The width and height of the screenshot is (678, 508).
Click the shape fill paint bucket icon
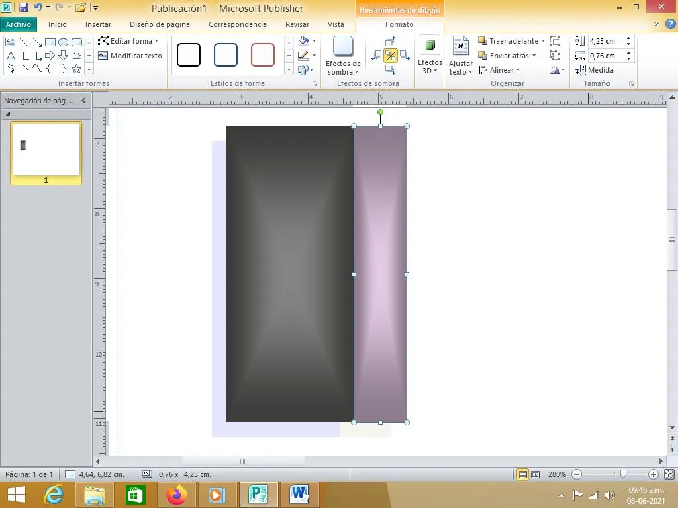pyautogui.click(x=303, y=41)
